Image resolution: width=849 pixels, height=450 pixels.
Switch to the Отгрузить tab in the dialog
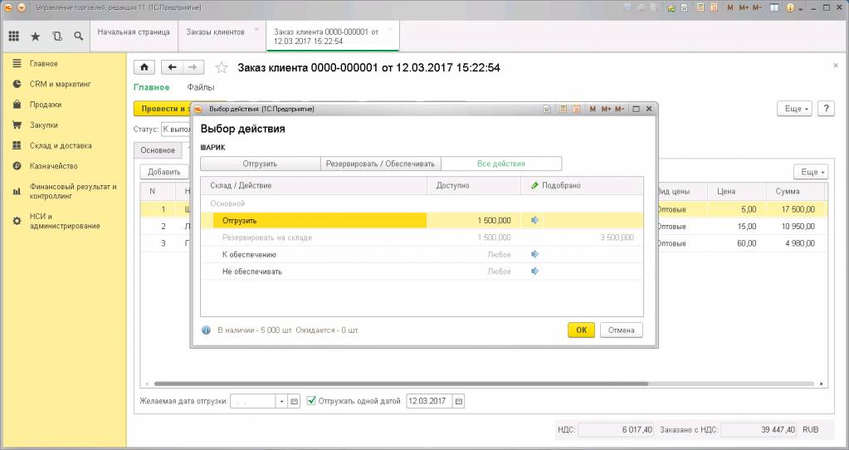260,164
